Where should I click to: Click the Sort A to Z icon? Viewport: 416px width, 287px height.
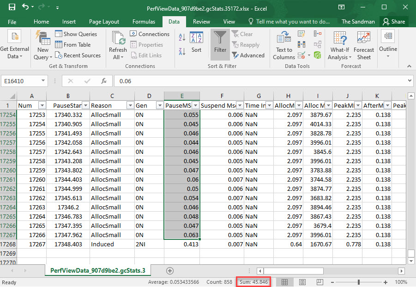[182, 37]
